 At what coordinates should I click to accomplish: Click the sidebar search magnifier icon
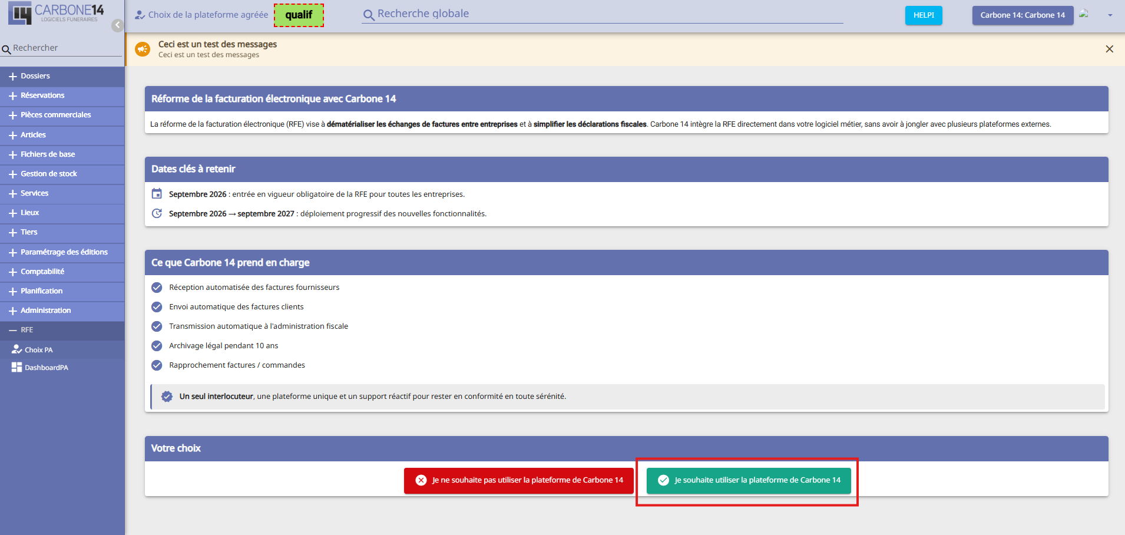(x=6, y=49)
